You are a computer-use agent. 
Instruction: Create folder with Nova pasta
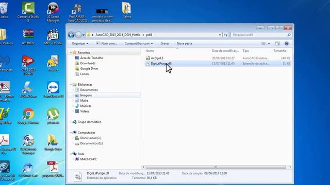pyautogui.click(x=185, y=43)
